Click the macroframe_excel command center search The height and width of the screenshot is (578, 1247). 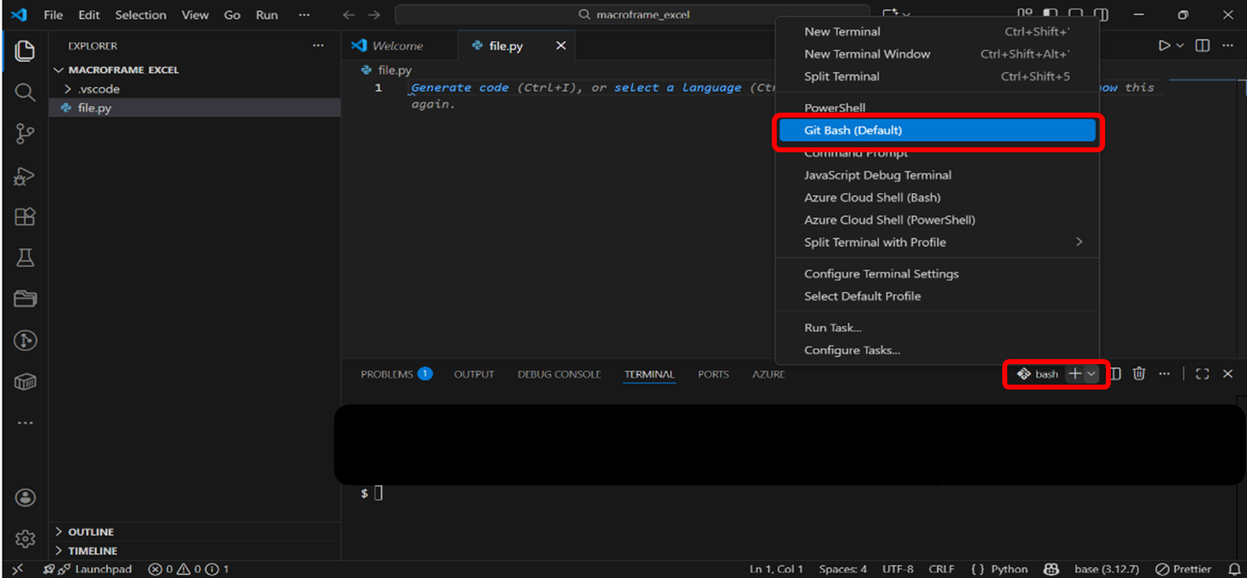tap(633, 15)
